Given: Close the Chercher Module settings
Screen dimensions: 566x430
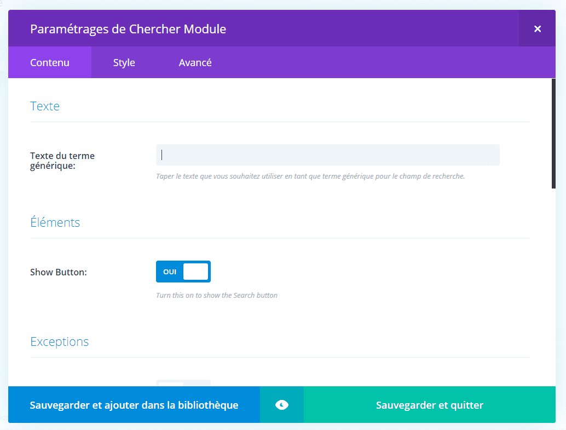Looking at the screenshot, I should pos(537,28).
